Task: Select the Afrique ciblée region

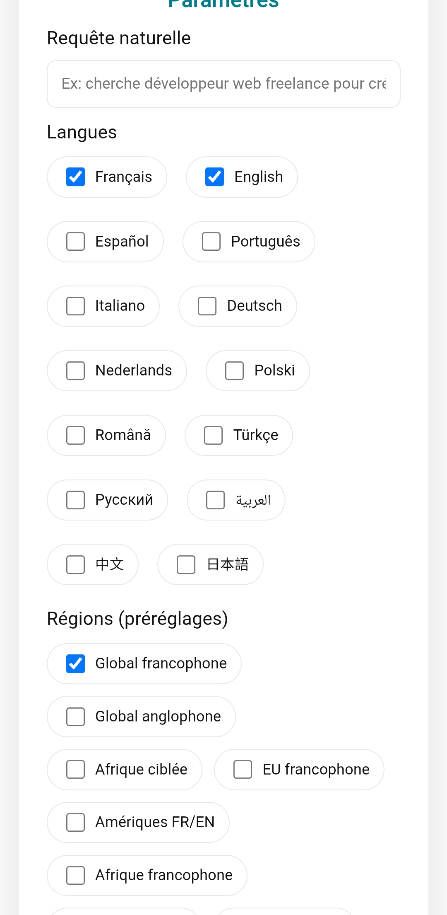Action: tap(76, 770)
